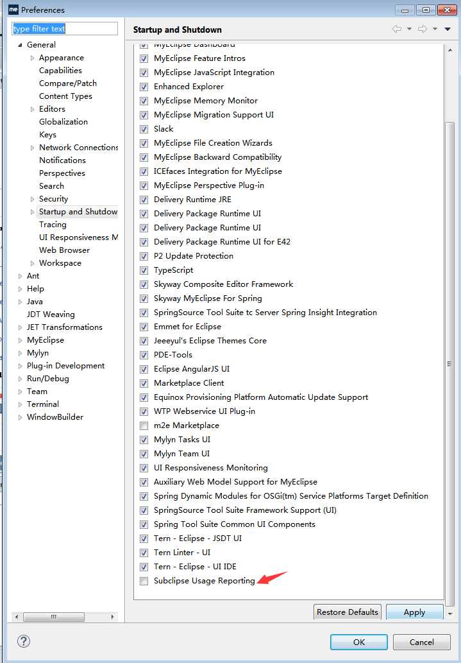Toggle Emmet for Eclipse checkbox
This screenshot has height=663, width=461.
[144, 327]
